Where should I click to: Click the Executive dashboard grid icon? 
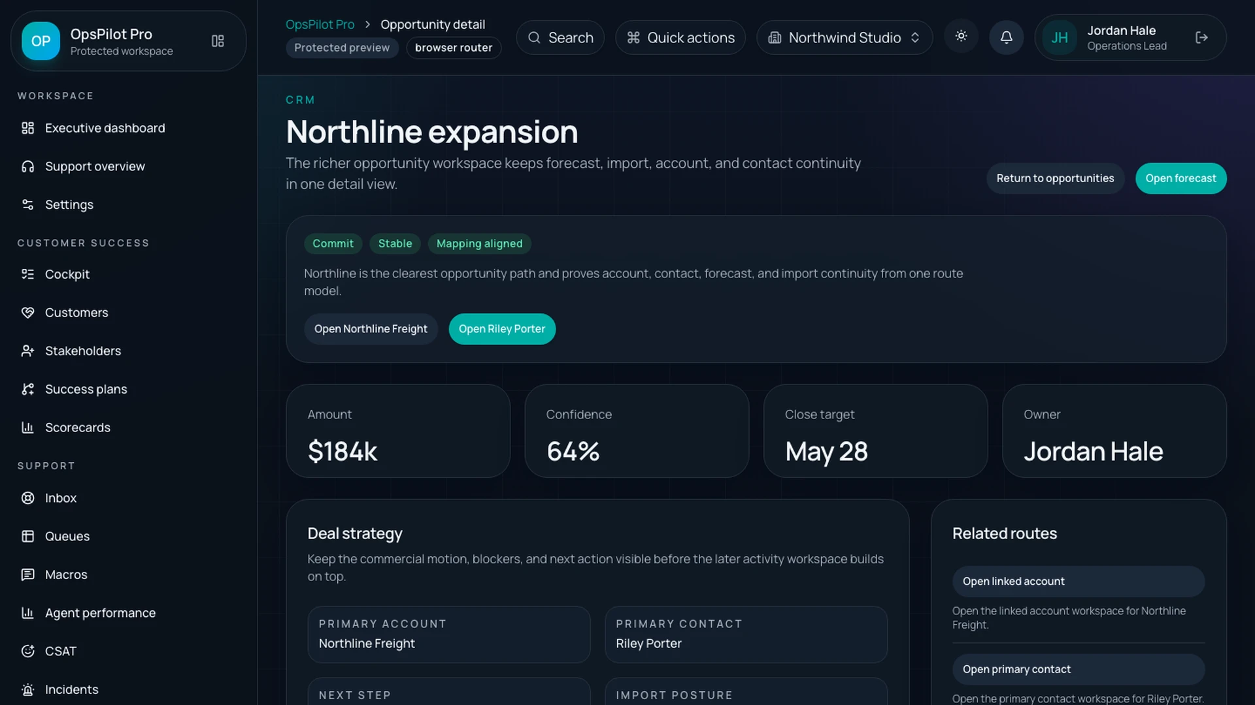[x=27, y=128]
